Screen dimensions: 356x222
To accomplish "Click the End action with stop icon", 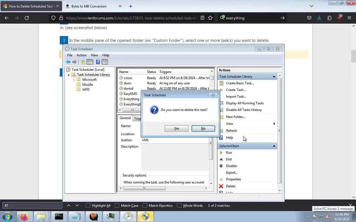I will coord(229,159).
